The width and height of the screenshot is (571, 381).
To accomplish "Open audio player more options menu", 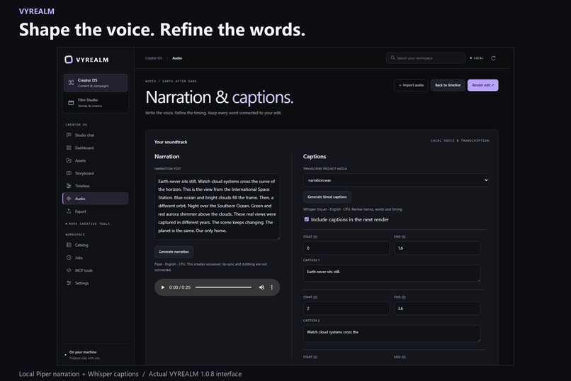I will point(271,287).
